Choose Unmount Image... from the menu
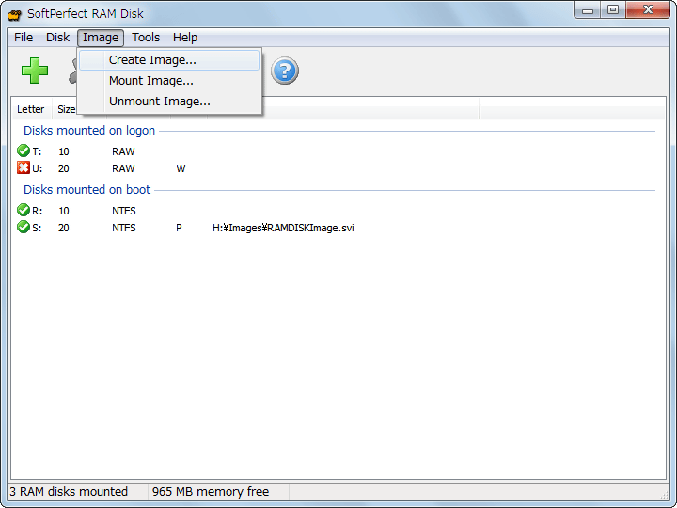The width and height of the screenshot is (677, 508). click(169, 102)
